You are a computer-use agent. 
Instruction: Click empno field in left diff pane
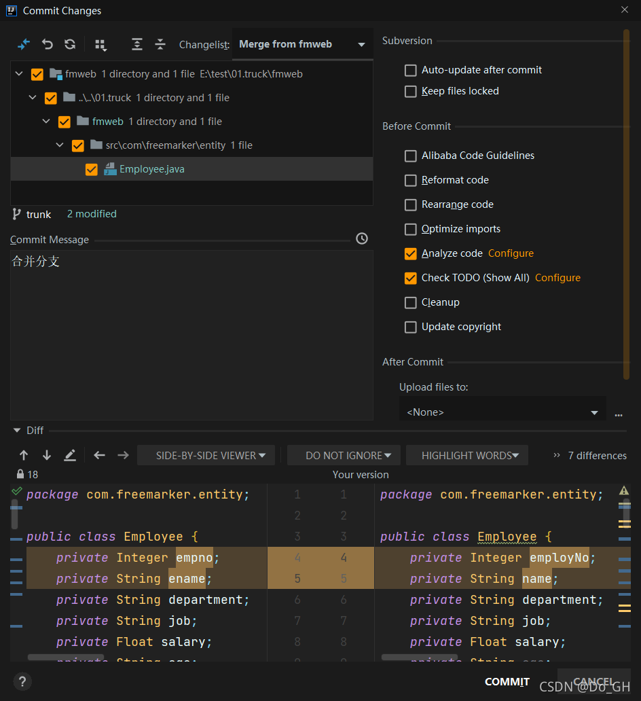tap(194, 558)
